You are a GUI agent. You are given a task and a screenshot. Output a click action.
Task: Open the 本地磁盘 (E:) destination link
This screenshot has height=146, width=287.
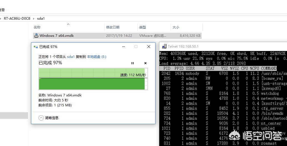[97, 57]
